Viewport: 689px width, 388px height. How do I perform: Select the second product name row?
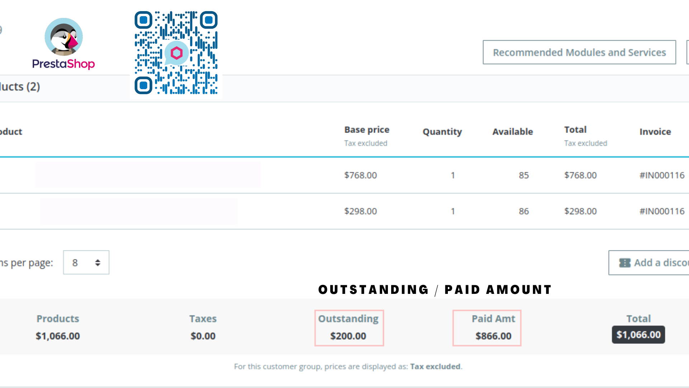click(x=139, y=211)
